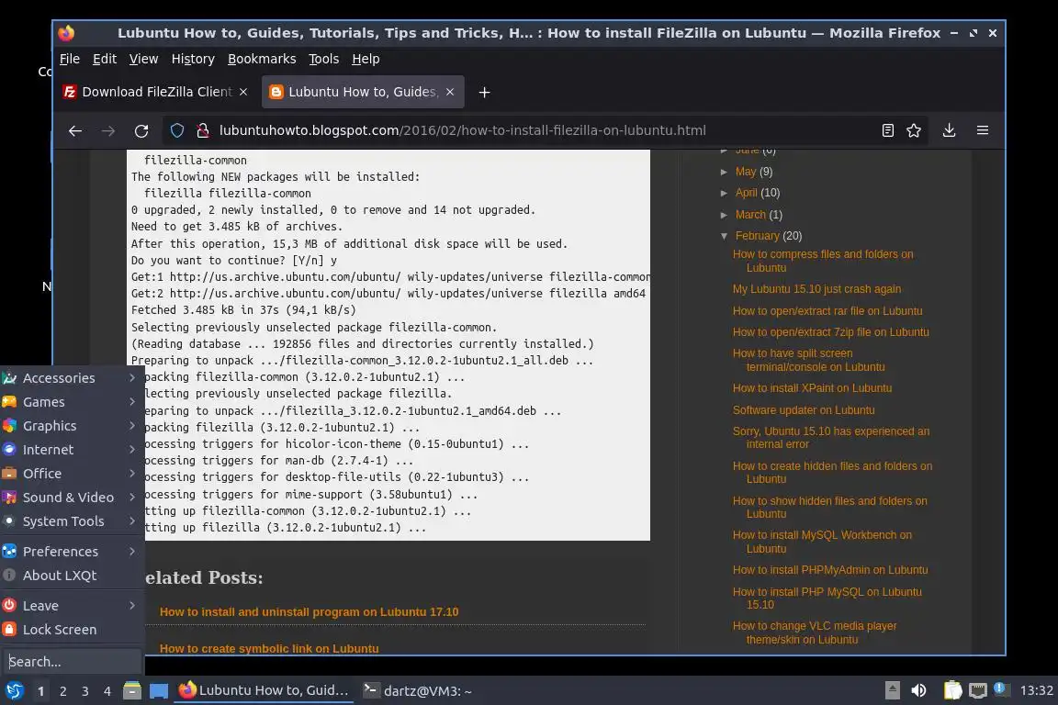Open the Help menu
Screen dimensions: 1058x705
[x=366, y=59]
